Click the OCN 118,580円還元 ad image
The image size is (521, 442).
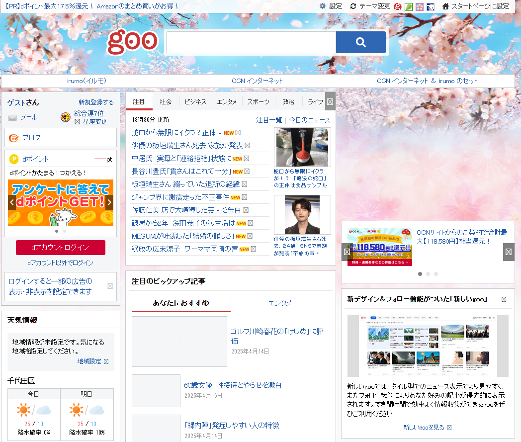tap(380, 247)
